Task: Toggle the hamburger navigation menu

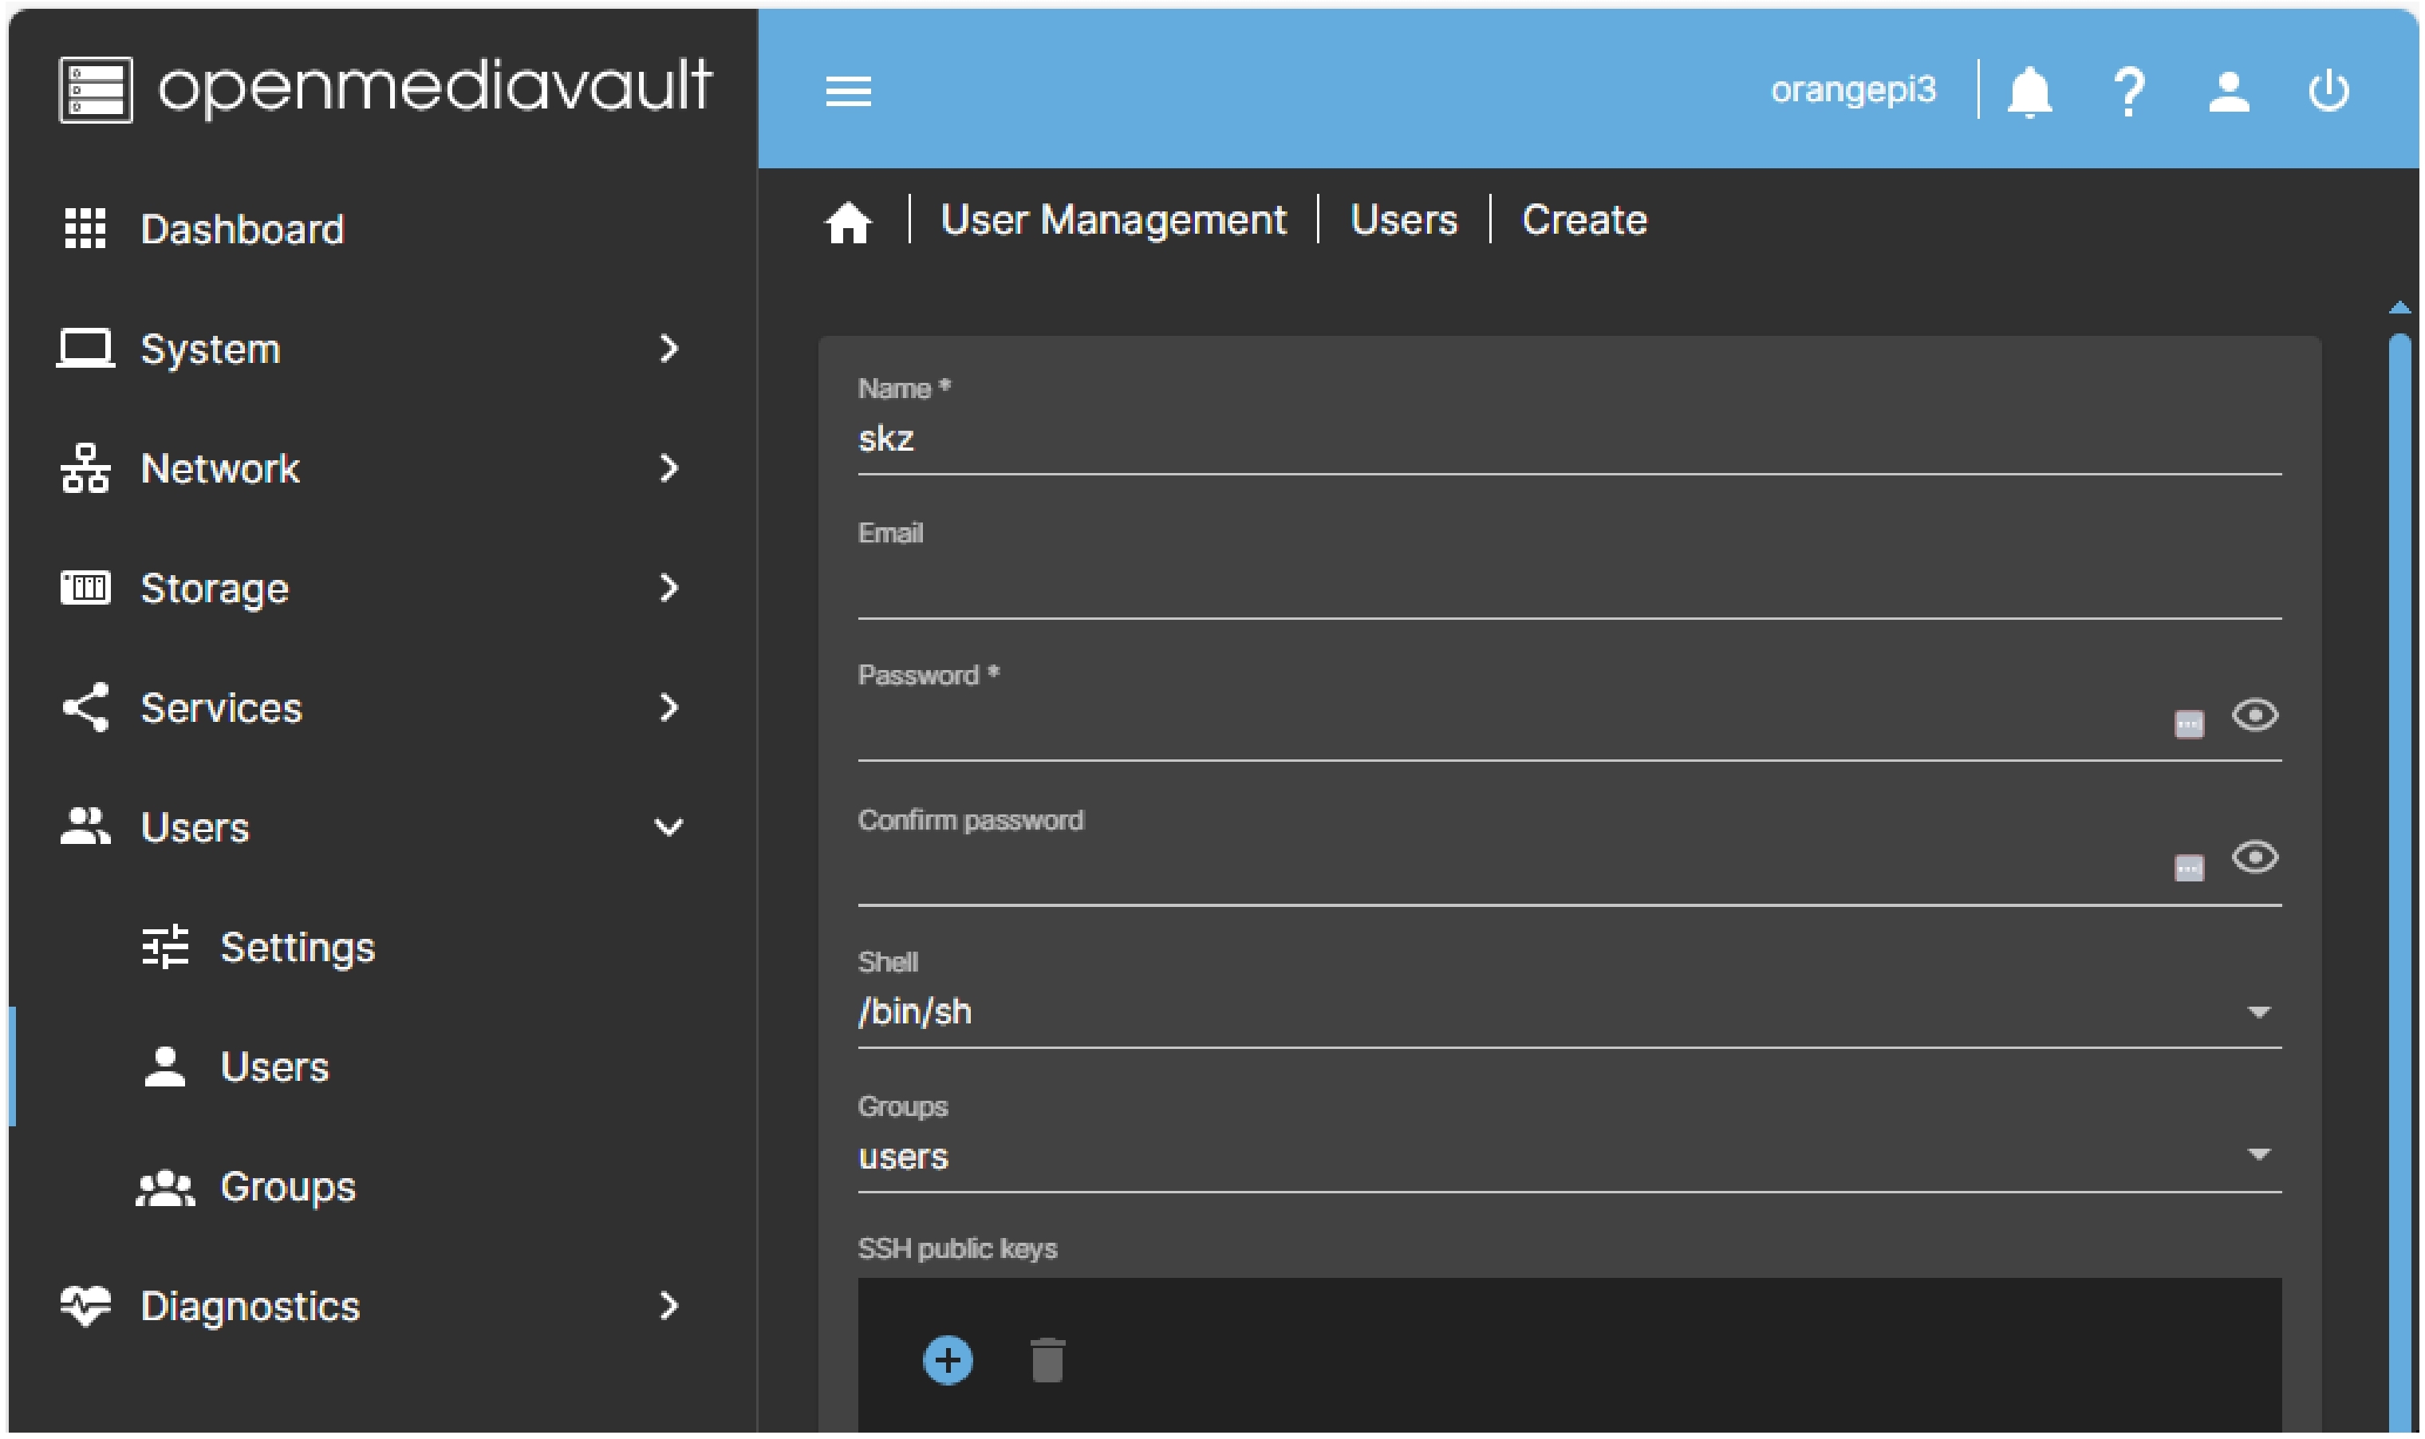Action: (x=847, y=92)
